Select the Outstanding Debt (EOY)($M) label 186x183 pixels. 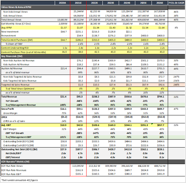point(18,141)
